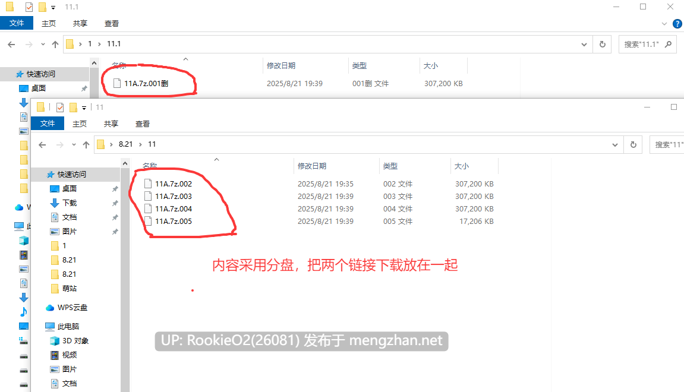The image size is (684, 392).
Task: Open the 文件 tab in the 11.1 window
Action: click(x=17, y=23)
